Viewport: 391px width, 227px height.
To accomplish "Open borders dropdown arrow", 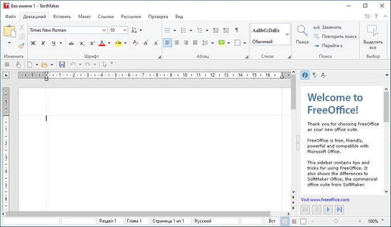I will coord(245,43).
